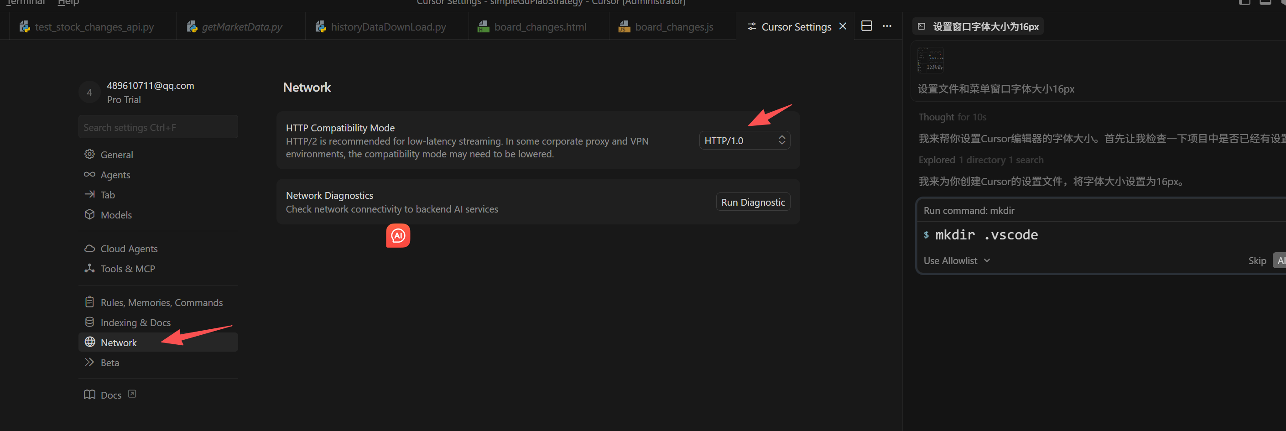Select Cloud Agents in settings sidebar
Image resolution: width=1286 pixels, height=431 pixels.
point(158,248)
